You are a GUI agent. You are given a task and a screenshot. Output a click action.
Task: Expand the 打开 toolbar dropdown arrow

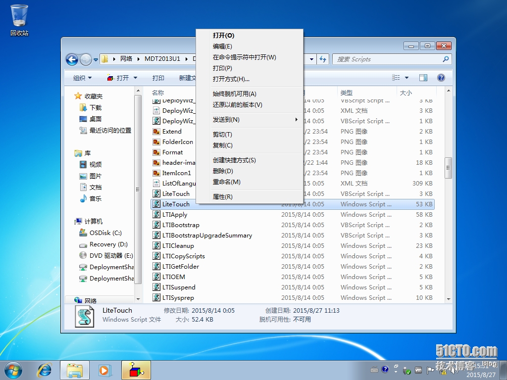(x=135, y=78)
